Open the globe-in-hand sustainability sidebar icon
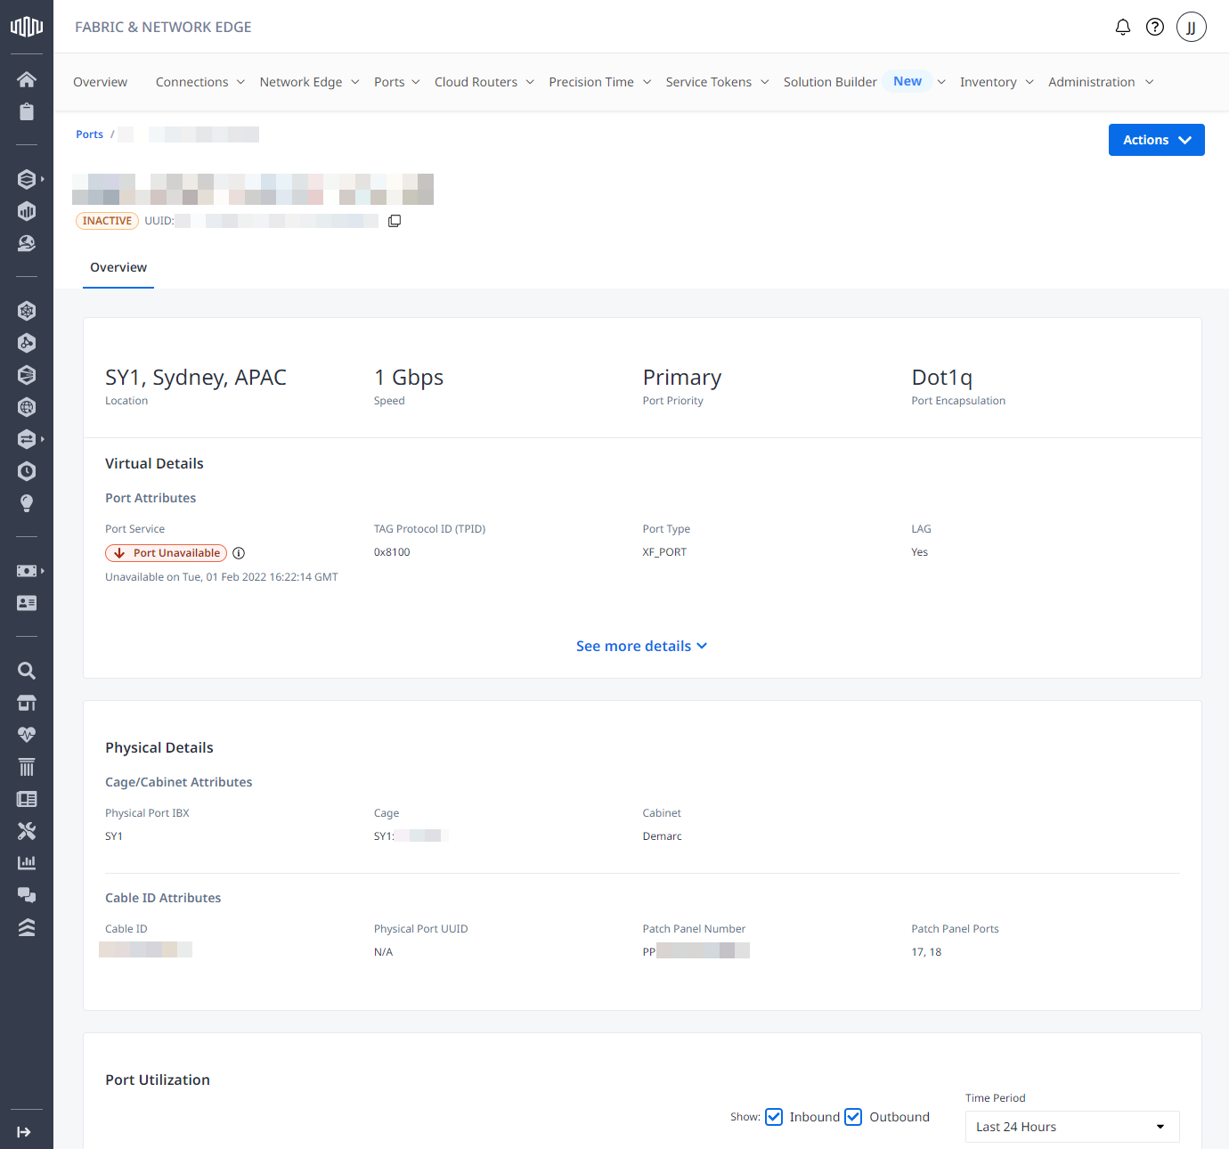The image size is (1229, 1149). 27,243
